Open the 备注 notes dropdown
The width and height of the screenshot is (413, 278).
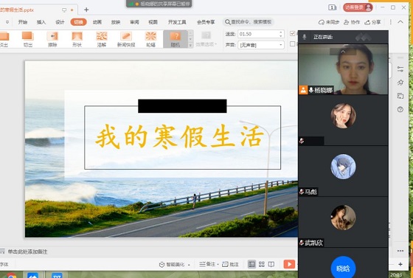209,264
